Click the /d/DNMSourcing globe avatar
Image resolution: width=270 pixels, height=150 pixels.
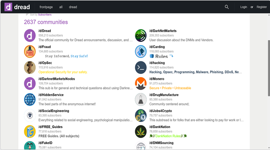141,146
